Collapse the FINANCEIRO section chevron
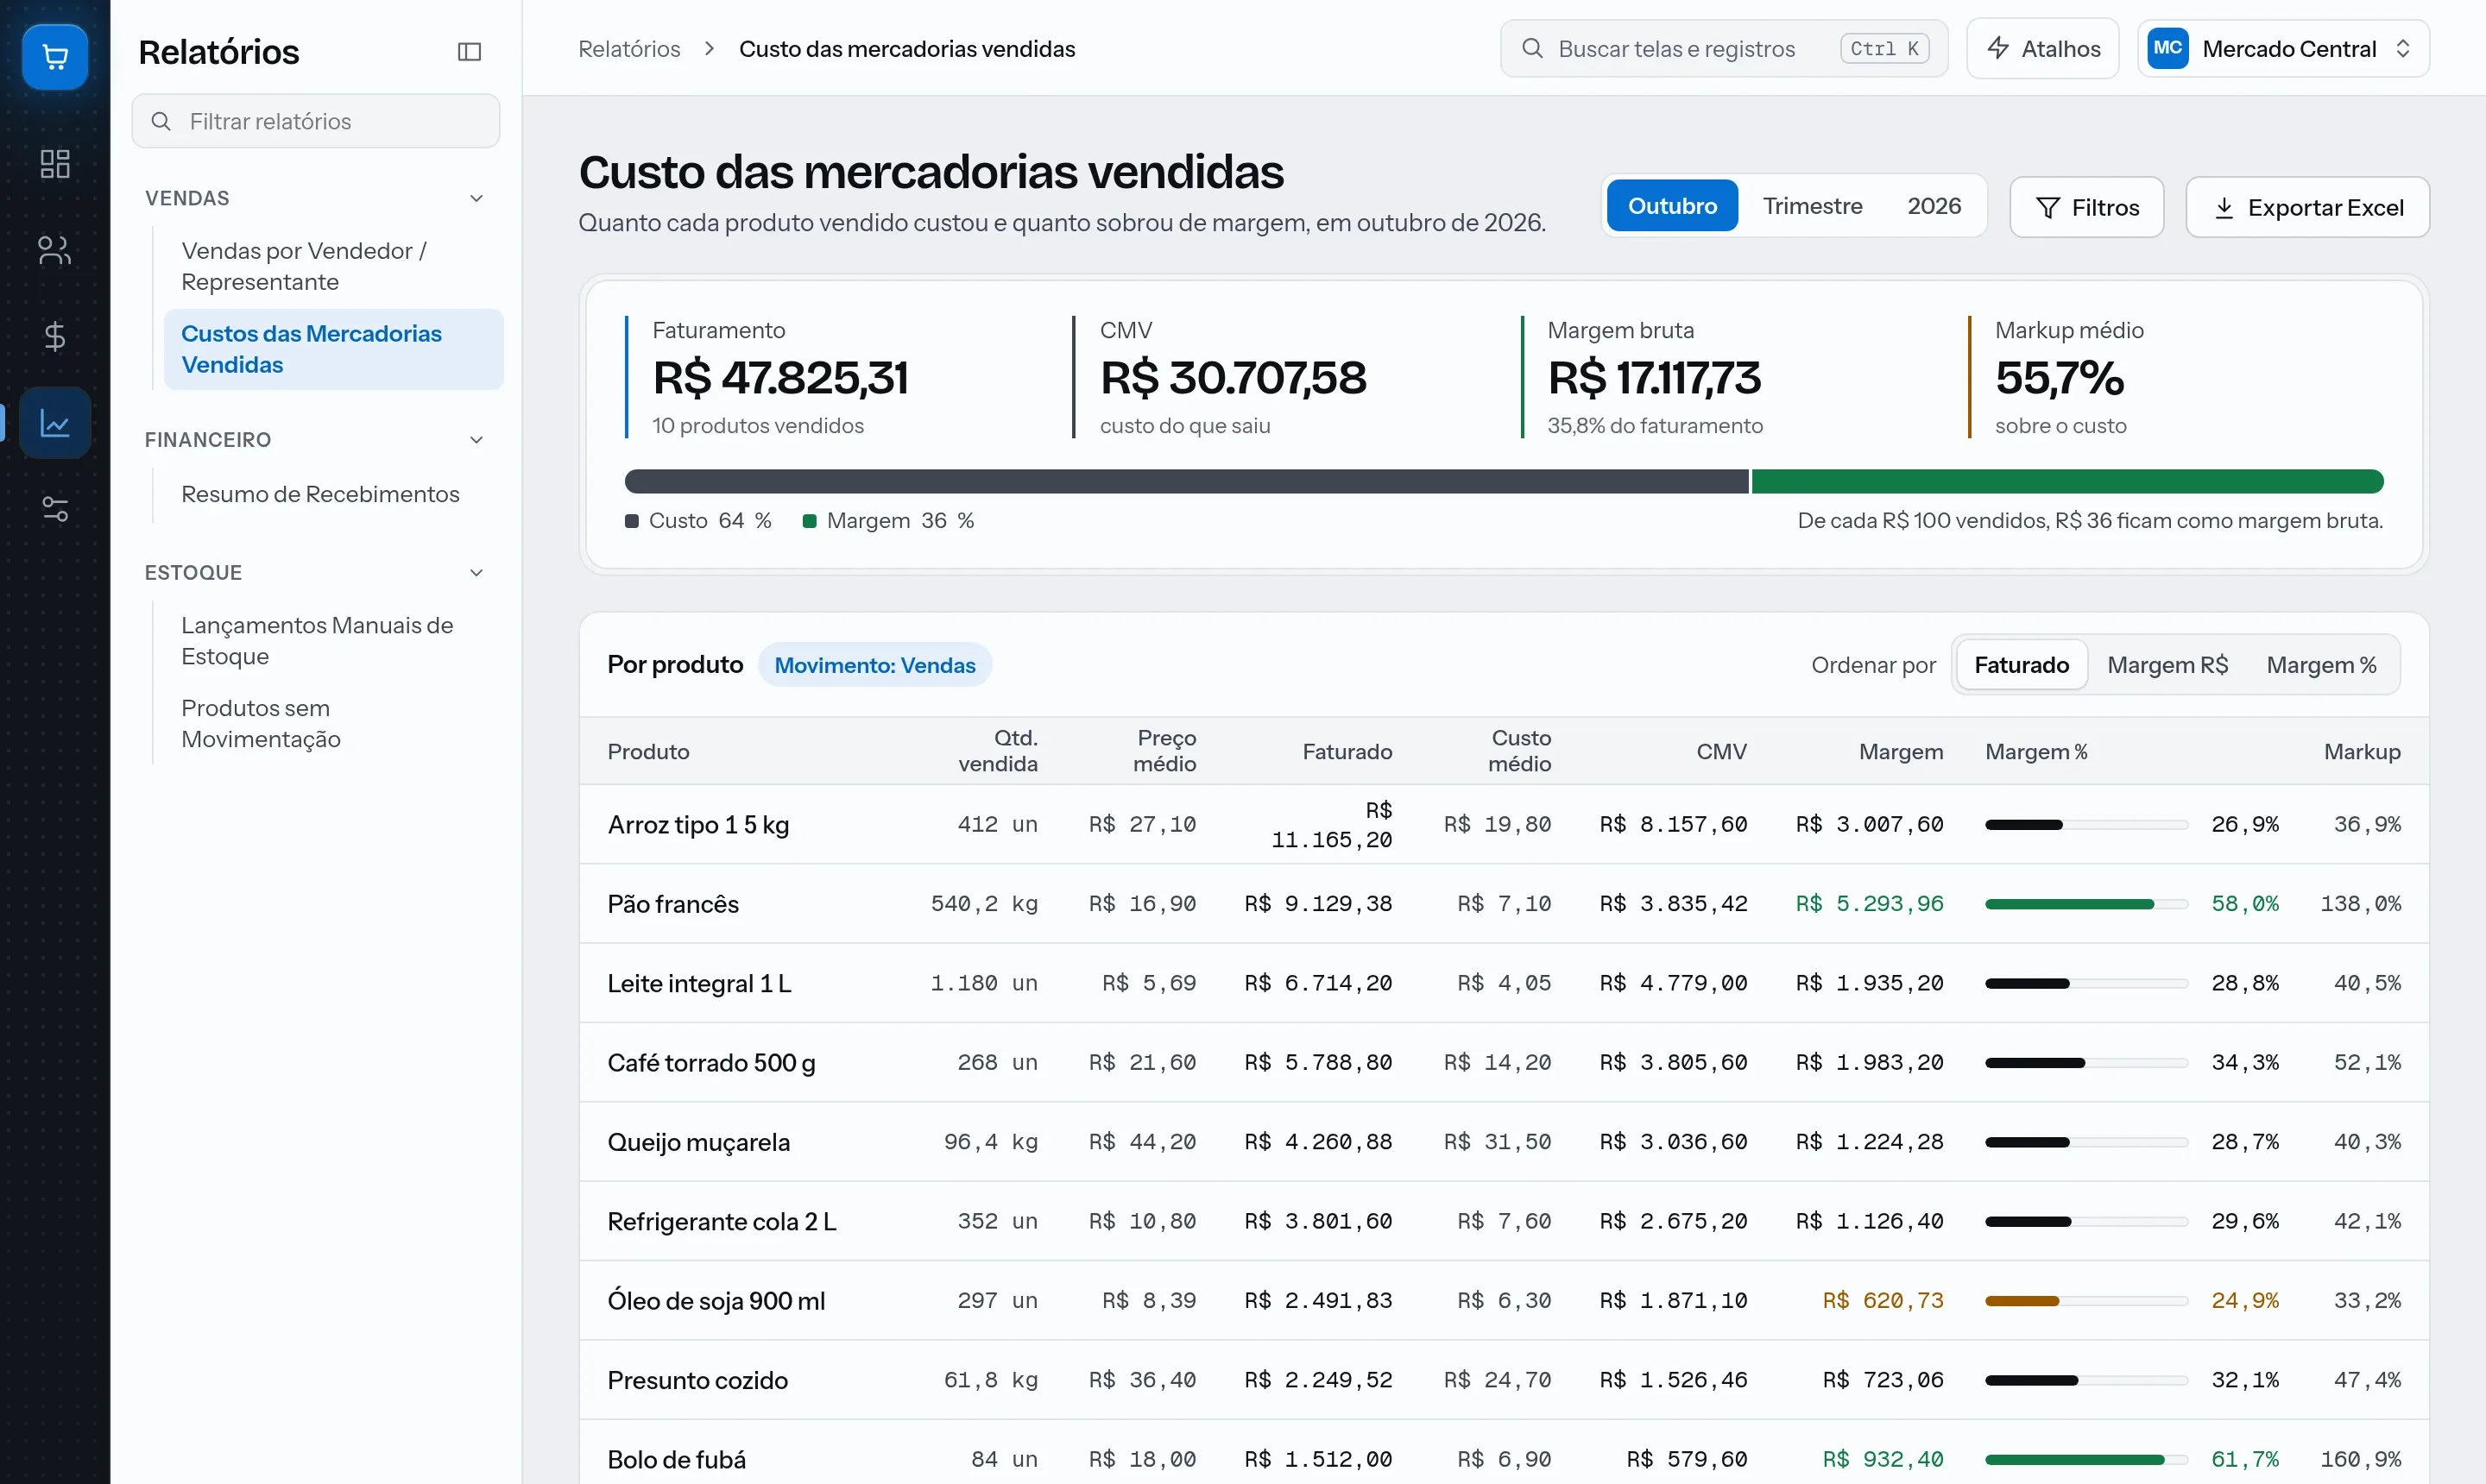Viewport: 2486px width, 1484px height. point(476,440)
